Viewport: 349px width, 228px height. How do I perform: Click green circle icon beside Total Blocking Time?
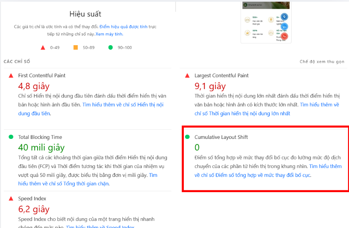[11, 137]
